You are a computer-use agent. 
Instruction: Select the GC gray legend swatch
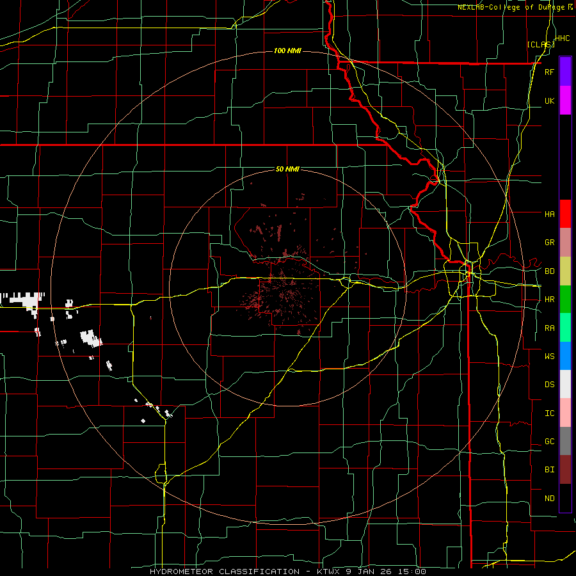coord(565,441)
